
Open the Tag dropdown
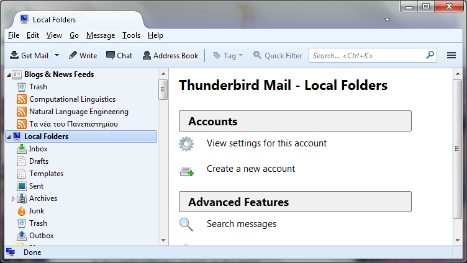coord(228,56)
